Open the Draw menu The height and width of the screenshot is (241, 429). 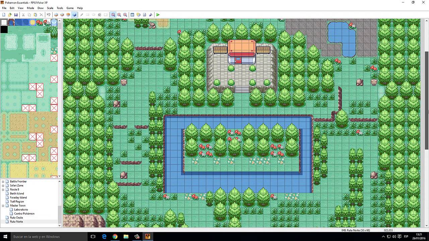41,8
